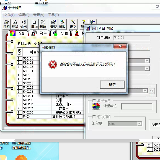Open the 文件(F) menu
Image resolution: width=160 pixels, height=160 pixels.
9,15
